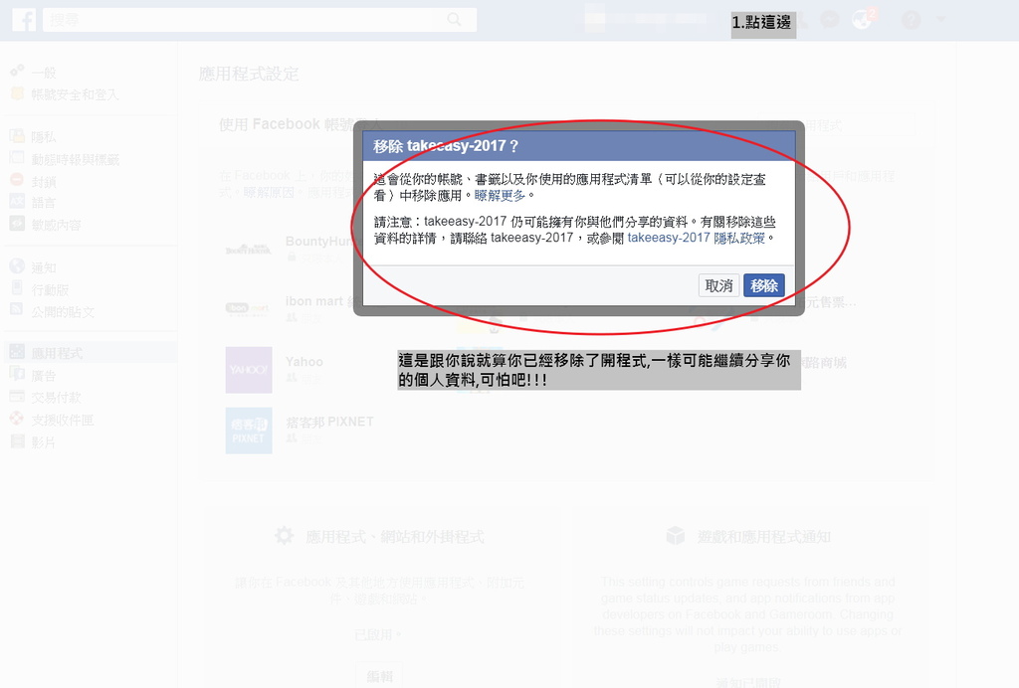This screenshot has width=1019, height=688.
Task: Click the 支援收件匣 lifebuoy icon
Action: click(17, 419)
